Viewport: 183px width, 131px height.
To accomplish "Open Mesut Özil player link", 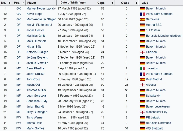I will coord(33,85).
